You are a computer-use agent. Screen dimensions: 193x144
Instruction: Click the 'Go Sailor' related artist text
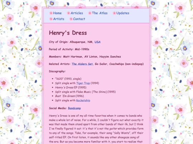pos(101,64)
